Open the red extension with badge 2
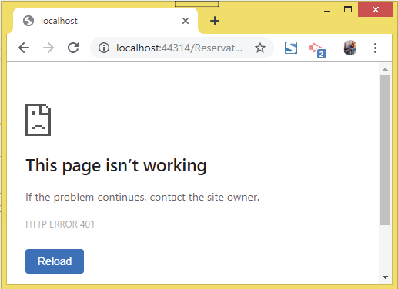 point(317,50)
